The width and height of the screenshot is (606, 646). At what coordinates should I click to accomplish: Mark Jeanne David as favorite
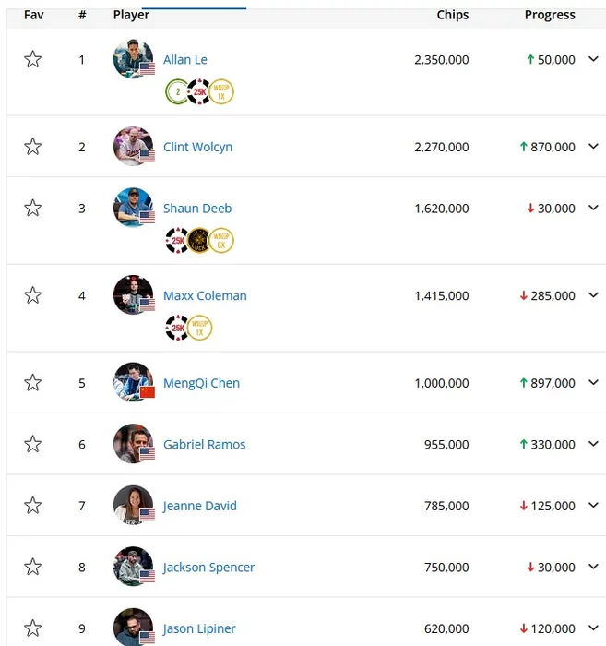pos(33,506)
